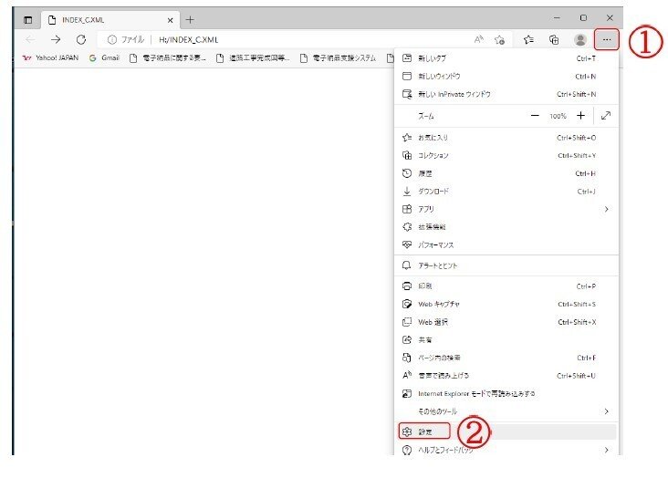Decrease zoom with the minus button
Image resolution: width=668 pixels, height=478 pixels.
point(535,116)
